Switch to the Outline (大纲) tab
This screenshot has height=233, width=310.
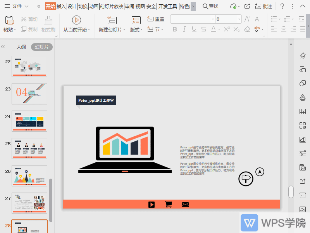21,47
